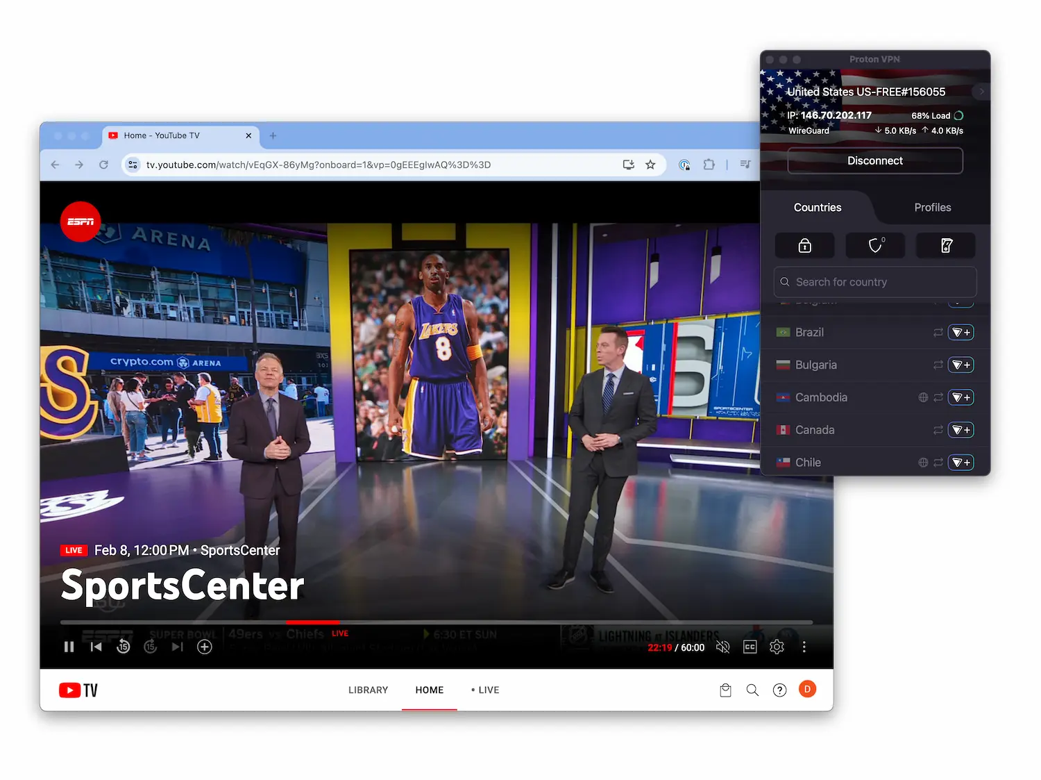The width and height of the screenshot is (1041, 780).
Task: Open the YouTube TV search icon
Action: point(752,690)
